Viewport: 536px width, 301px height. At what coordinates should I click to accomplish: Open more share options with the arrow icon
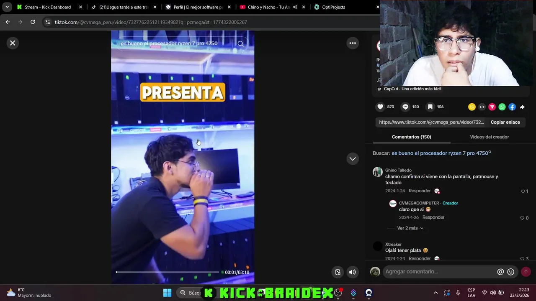(522, 107)
